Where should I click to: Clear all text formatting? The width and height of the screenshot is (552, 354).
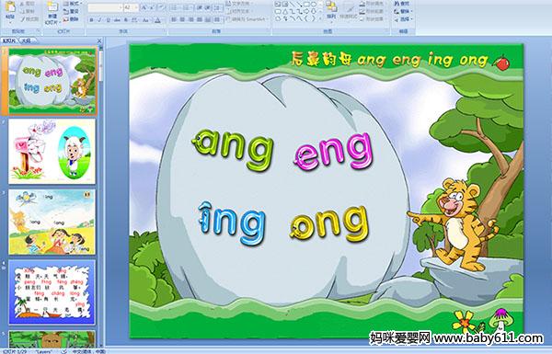coord(161,7)
